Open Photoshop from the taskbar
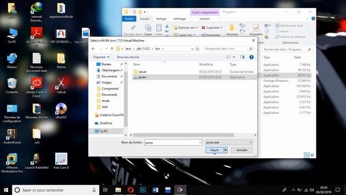 pyautogui.click(x=143, y=190)
